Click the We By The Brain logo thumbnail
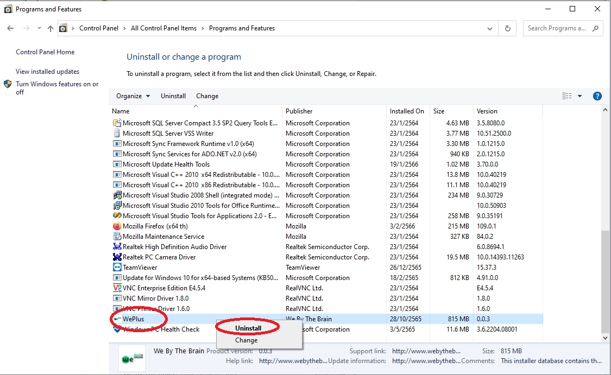Screen dimensions: 611x375 [132, 358]
